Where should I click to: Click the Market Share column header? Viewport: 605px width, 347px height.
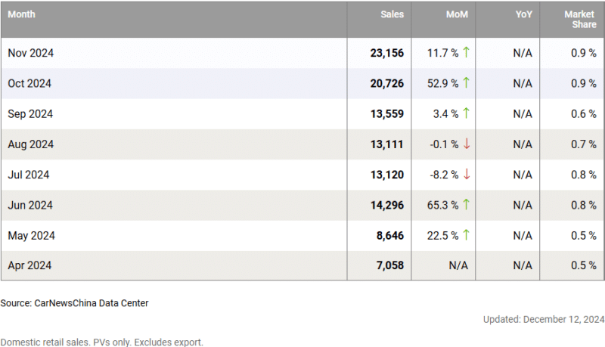click(x=579, y=19)
